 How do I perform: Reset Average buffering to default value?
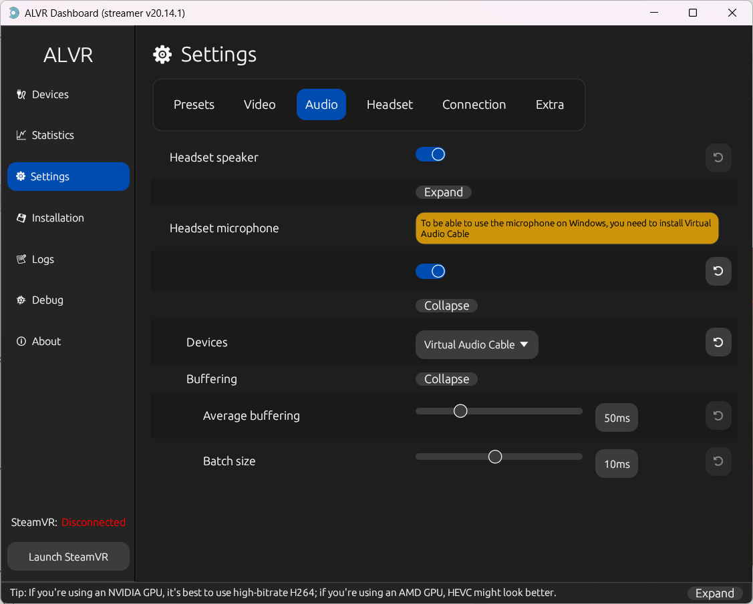click(718, 416)
